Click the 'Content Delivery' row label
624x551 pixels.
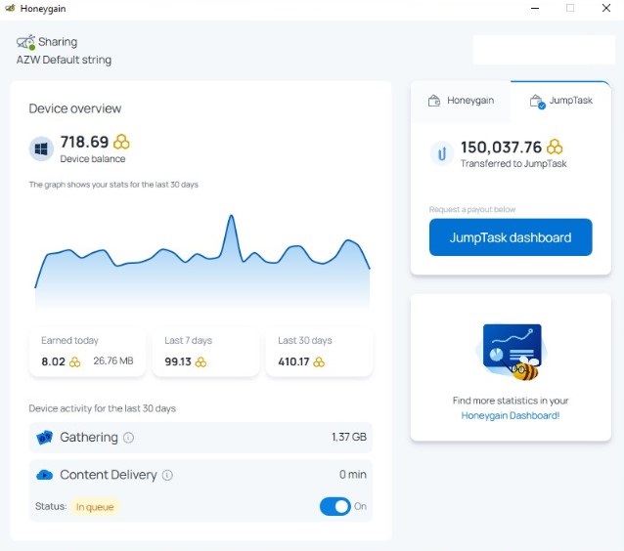coord(109,475)
